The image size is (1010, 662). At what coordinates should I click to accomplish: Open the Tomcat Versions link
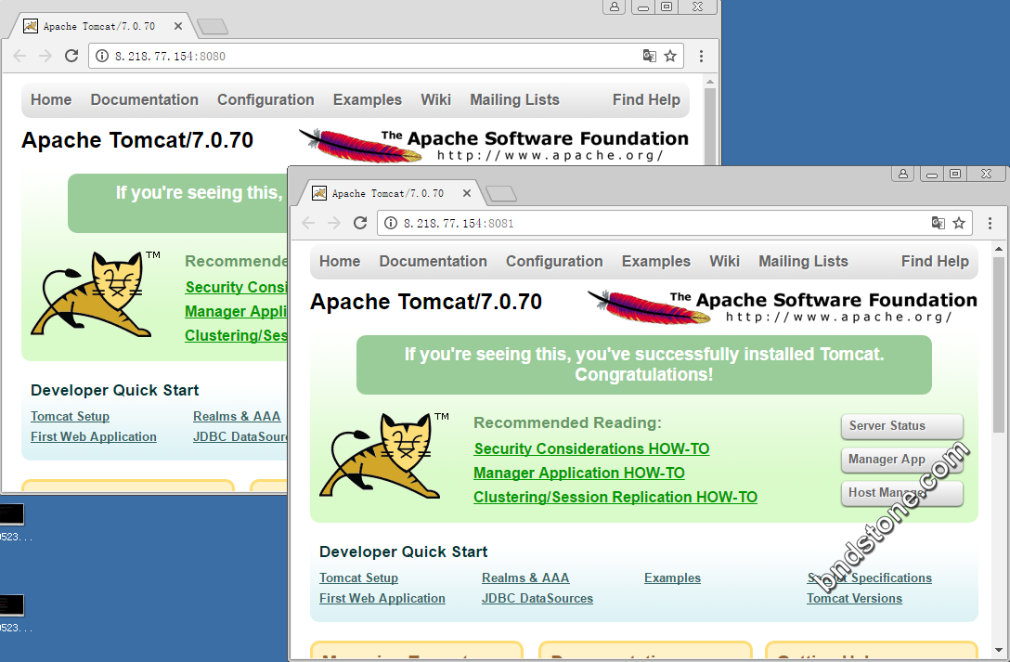coord(854,598)
